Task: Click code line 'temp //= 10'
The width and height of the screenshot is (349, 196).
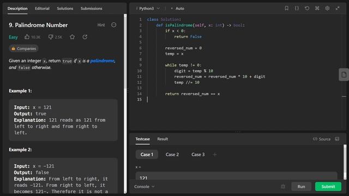Action: [x=186, y=82]
